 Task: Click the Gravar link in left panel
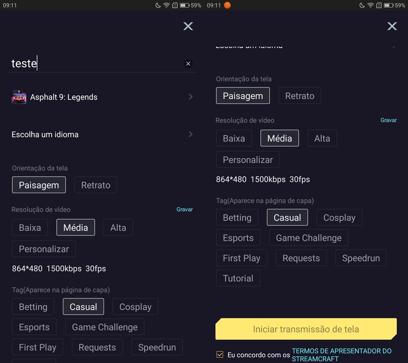tap(185, 209)
